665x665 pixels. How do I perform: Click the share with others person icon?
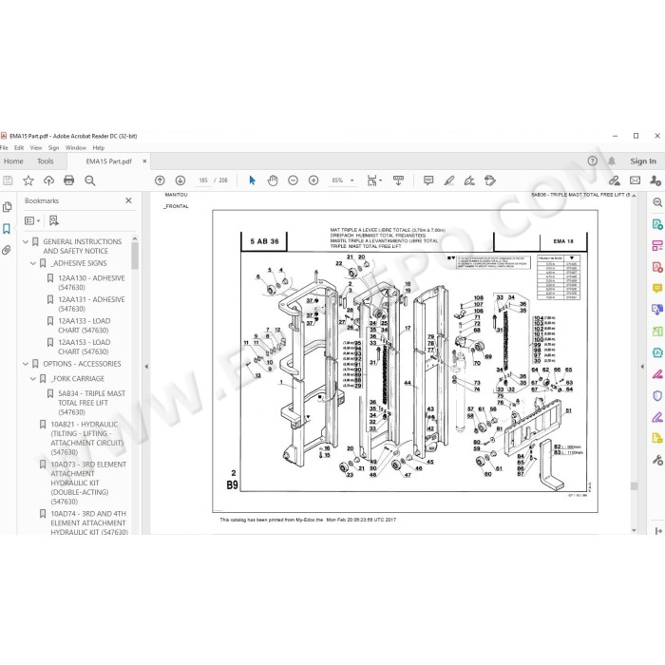(x=655, y=180)
